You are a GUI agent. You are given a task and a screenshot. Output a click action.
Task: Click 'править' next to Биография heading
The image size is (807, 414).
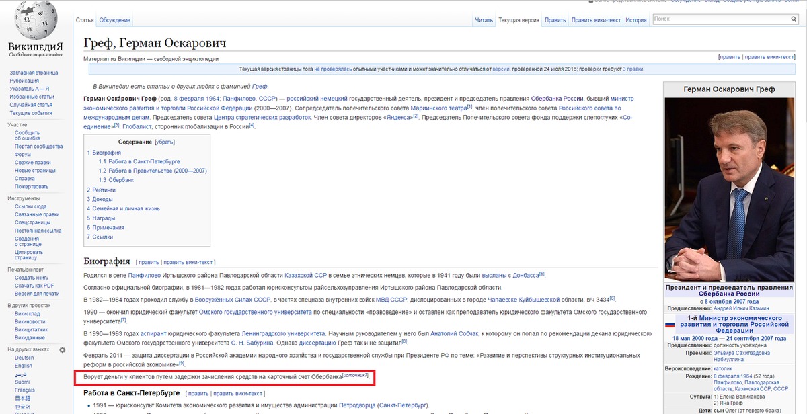click(149, 262)
